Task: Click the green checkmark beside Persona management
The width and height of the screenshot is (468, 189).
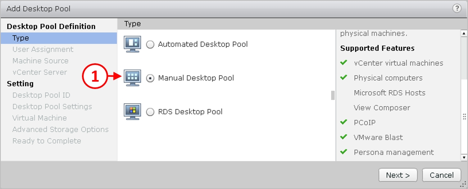Action: coord(343,152)
